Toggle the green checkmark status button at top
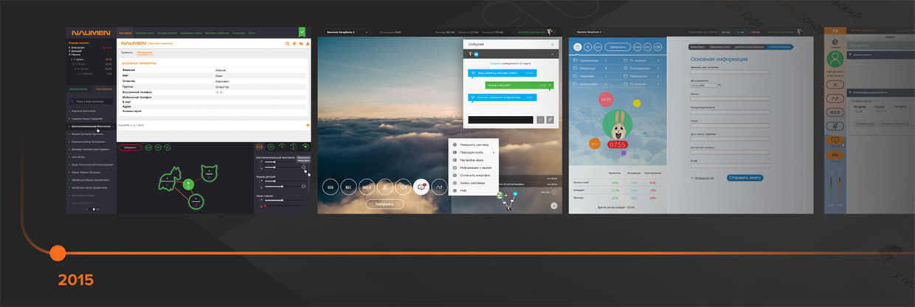The image size is (915, 307). 302,32
